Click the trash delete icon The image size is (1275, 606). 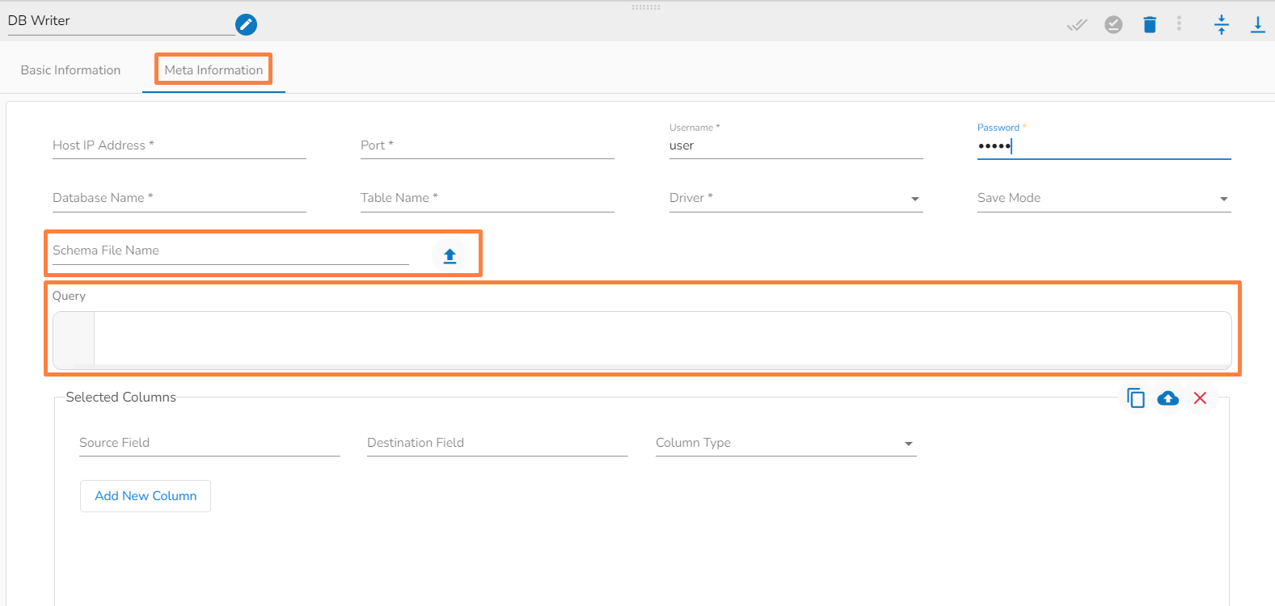(x=1150, y=25)
